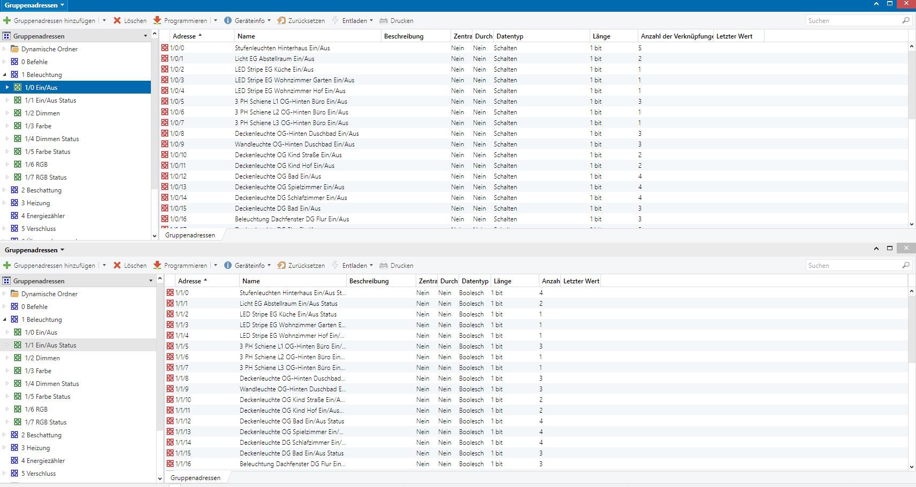This screenshot has width=916, height=487.
Task: Select row Deckenleuchte DG Bad Ein/Aus Status
Action: tap(536, 453)
